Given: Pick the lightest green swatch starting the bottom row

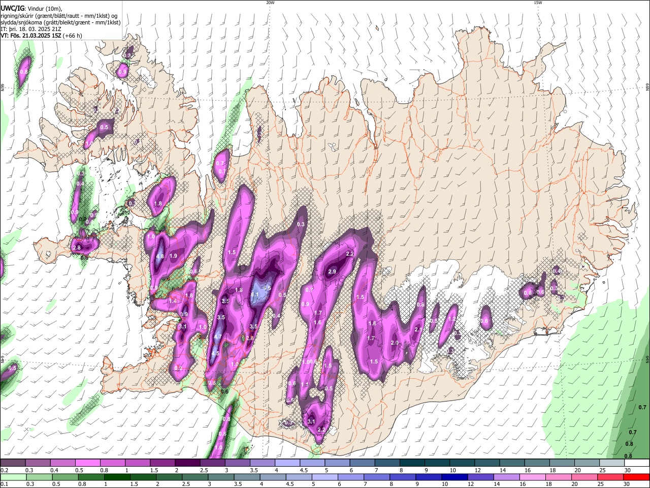Looking at the screenshot, I should 13,477.
